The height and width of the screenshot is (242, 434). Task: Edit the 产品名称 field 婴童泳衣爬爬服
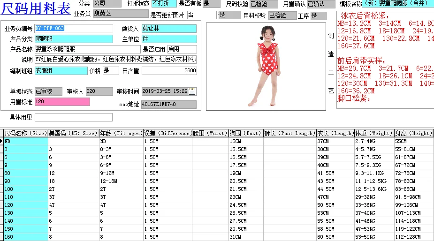87,49
